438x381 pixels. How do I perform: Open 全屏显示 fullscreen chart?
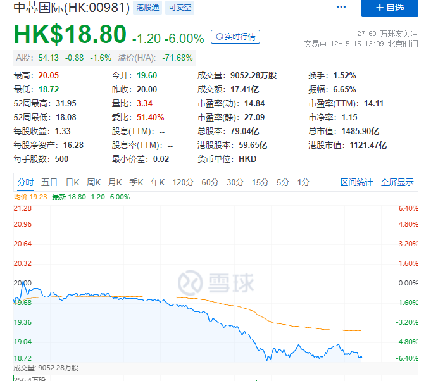click(x=397, y=182)
